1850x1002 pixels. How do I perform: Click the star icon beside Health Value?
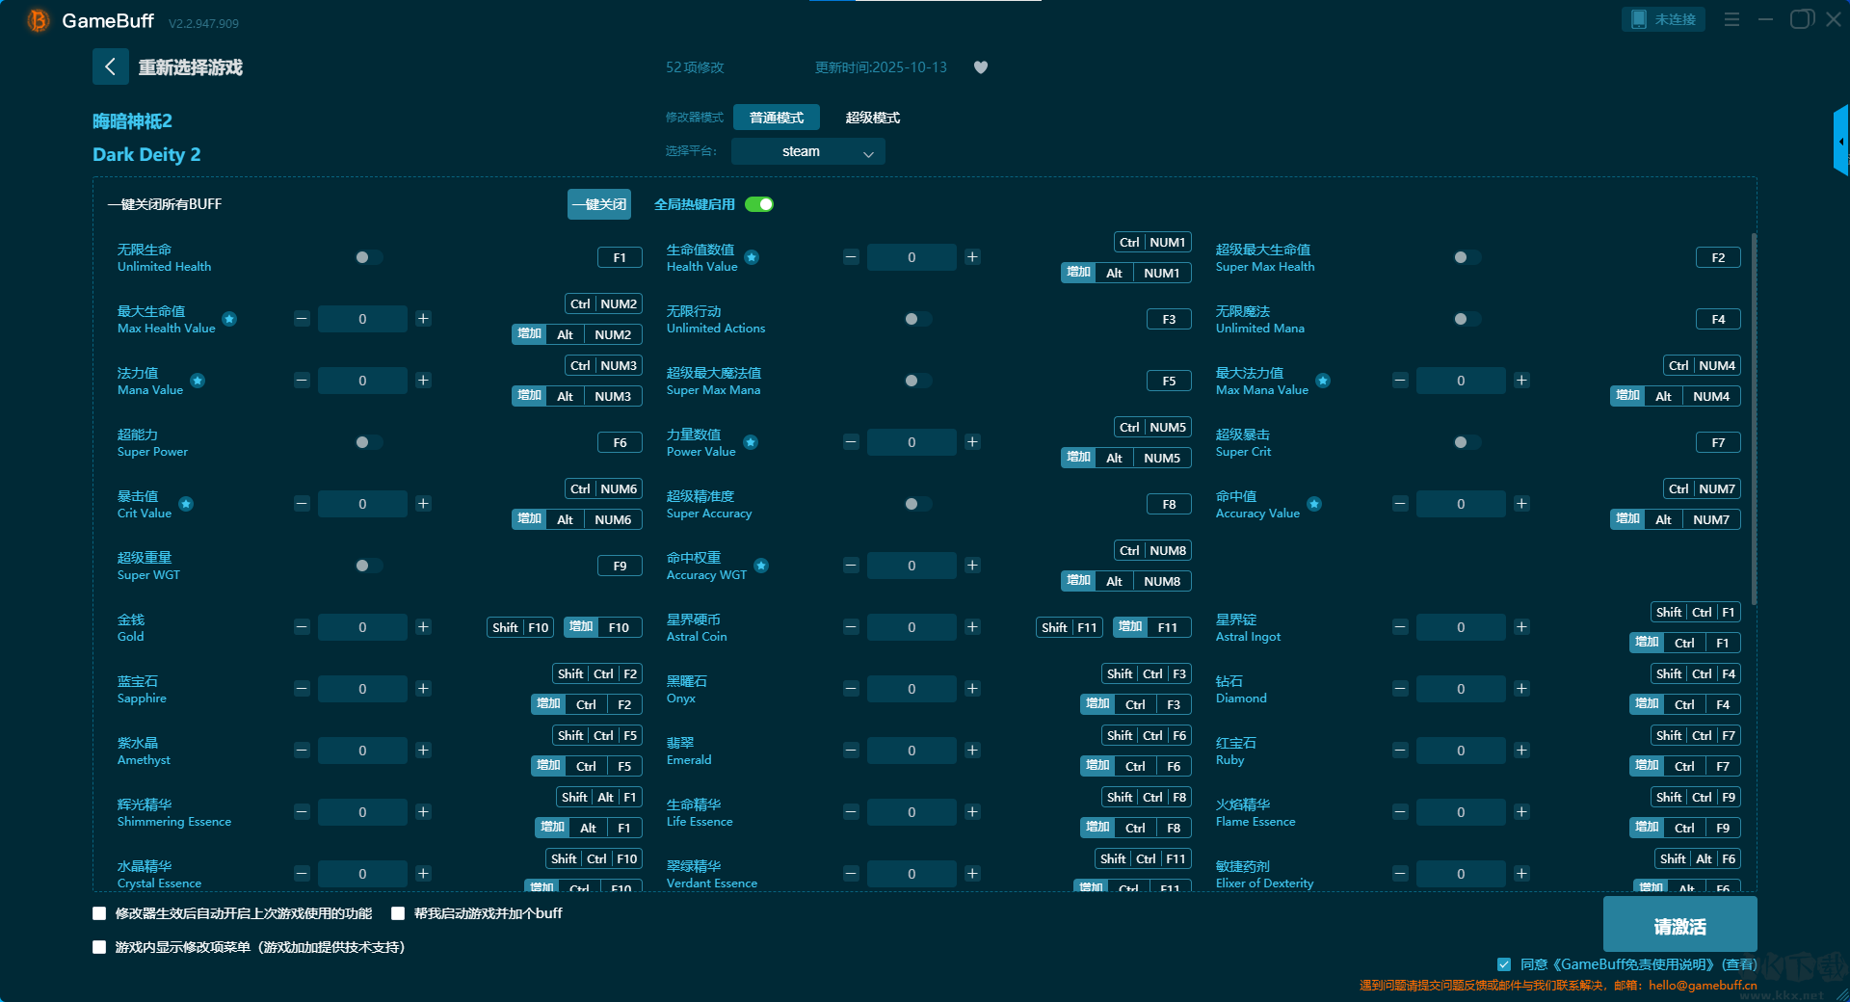(x=752, y=257)
